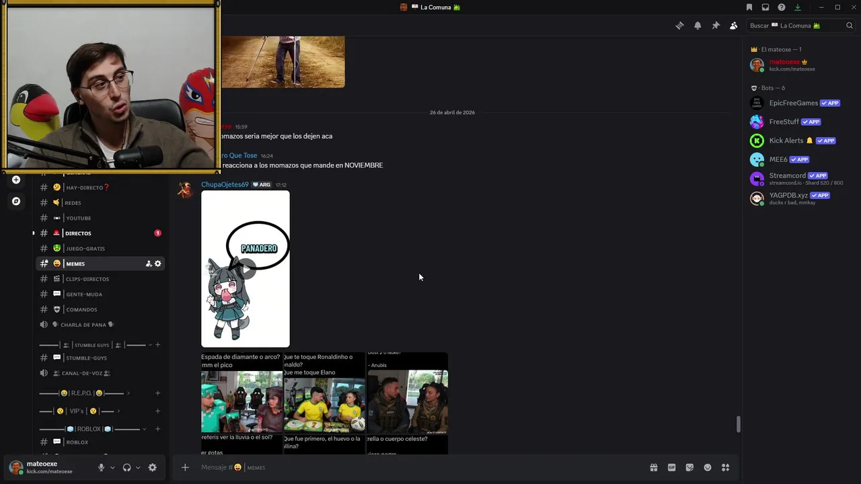Open mateoexe in member list
Screen dimensions: 861x484
click(800, 65)
